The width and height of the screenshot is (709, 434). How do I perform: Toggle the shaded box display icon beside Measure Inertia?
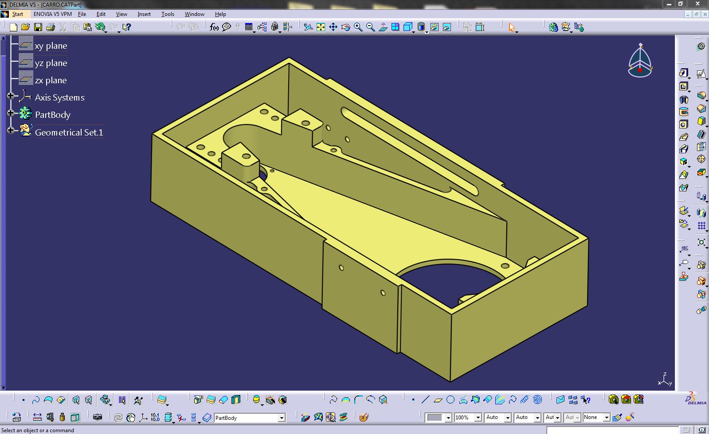pyautogui.click(x=75, y=417)
